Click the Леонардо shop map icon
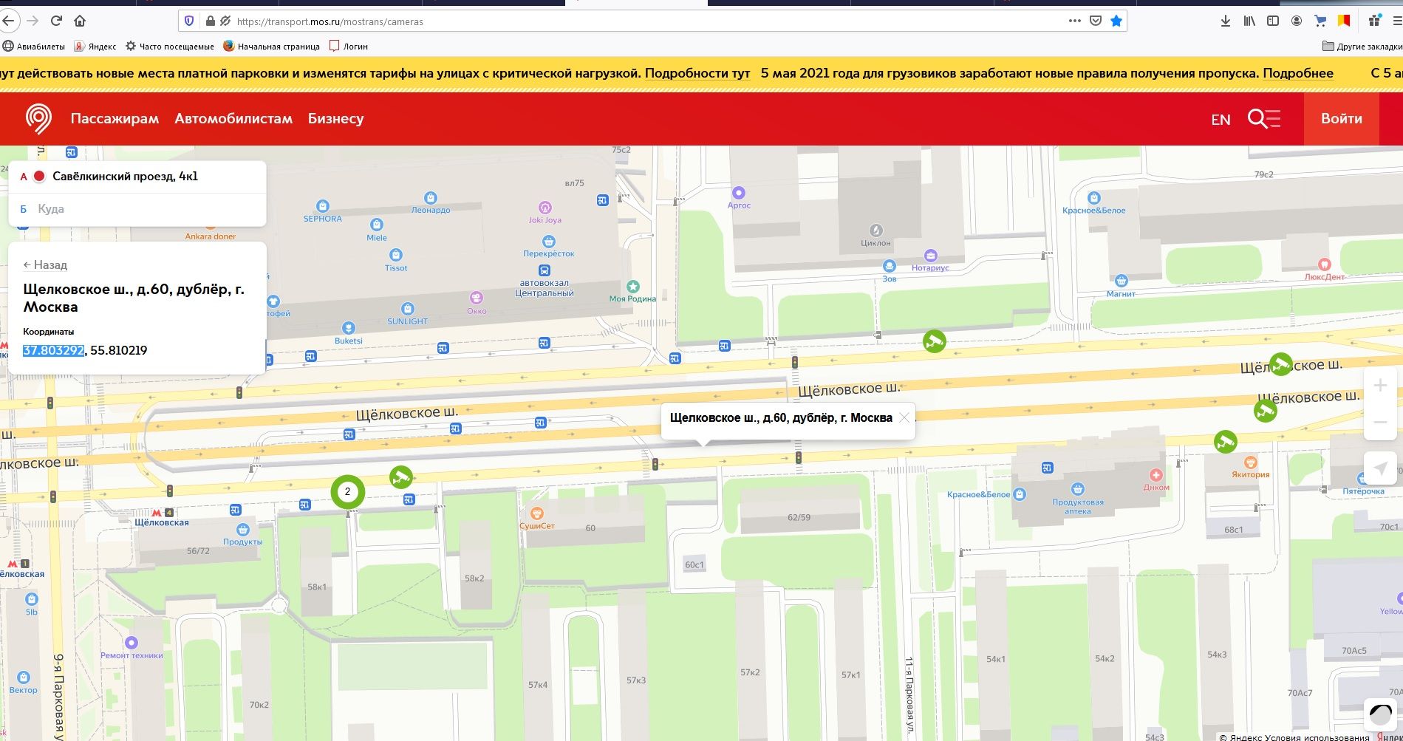 (x=431, y=198)
